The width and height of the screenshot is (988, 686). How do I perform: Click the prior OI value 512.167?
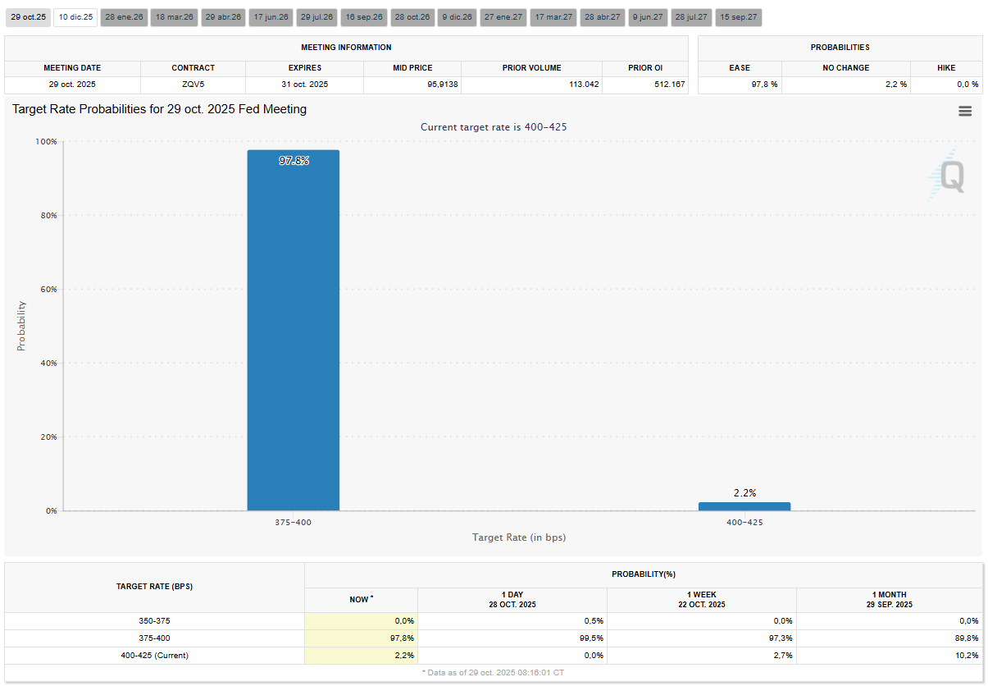(x=645, y=85)
